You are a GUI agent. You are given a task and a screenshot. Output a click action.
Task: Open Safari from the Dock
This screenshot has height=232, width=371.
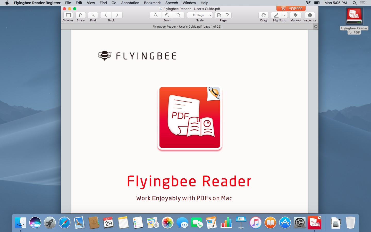pos(64,223)
